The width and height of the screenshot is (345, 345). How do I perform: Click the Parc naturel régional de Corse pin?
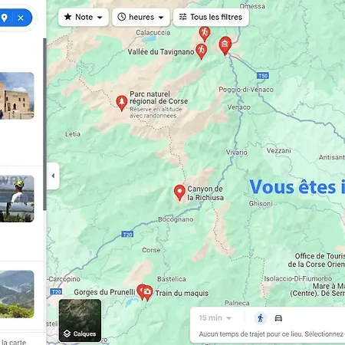(x=122, y=103)
